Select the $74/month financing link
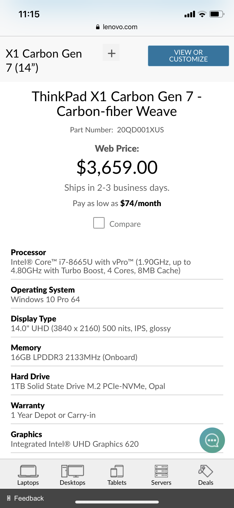The width and height of the screenshot is (234, 508). pos(140,203)
